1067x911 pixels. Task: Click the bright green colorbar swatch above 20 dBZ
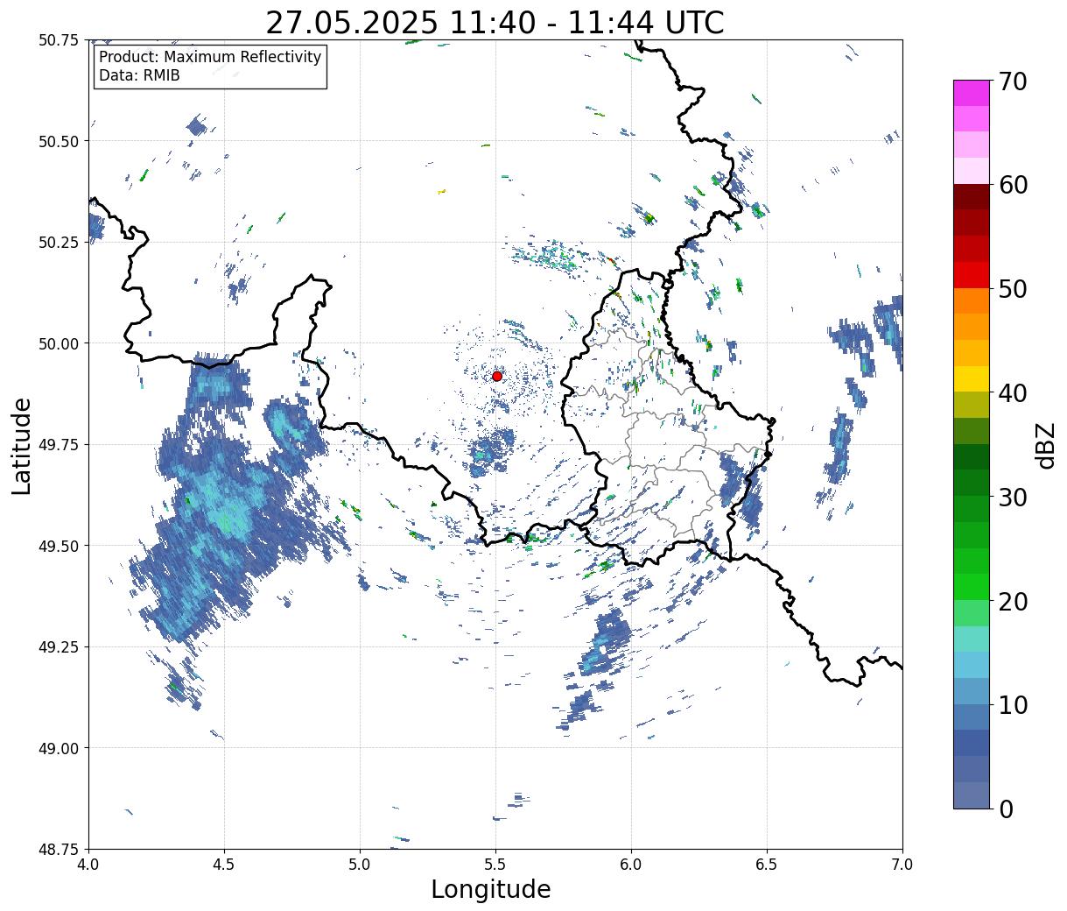[972, 587]
